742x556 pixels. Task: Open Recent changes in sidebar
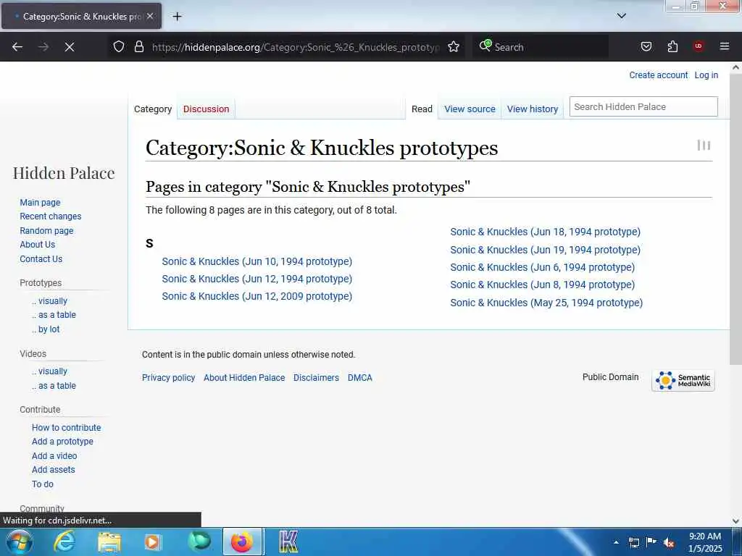(x=51, y=216)
